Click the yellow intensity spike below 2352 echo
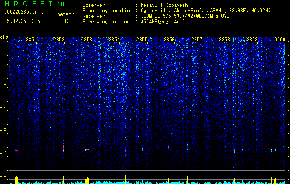The width and height of the screenshot is (290, 184). (x=64, y=179)
